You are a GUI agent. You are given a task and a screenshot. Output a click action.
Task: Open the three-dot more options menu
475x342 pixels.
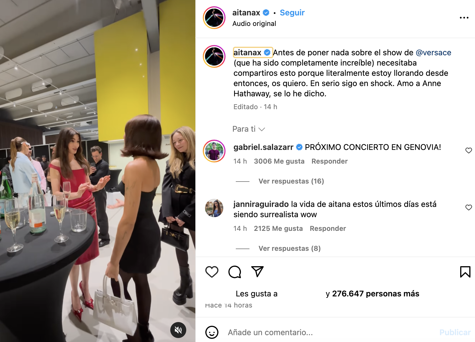point(464,18)
